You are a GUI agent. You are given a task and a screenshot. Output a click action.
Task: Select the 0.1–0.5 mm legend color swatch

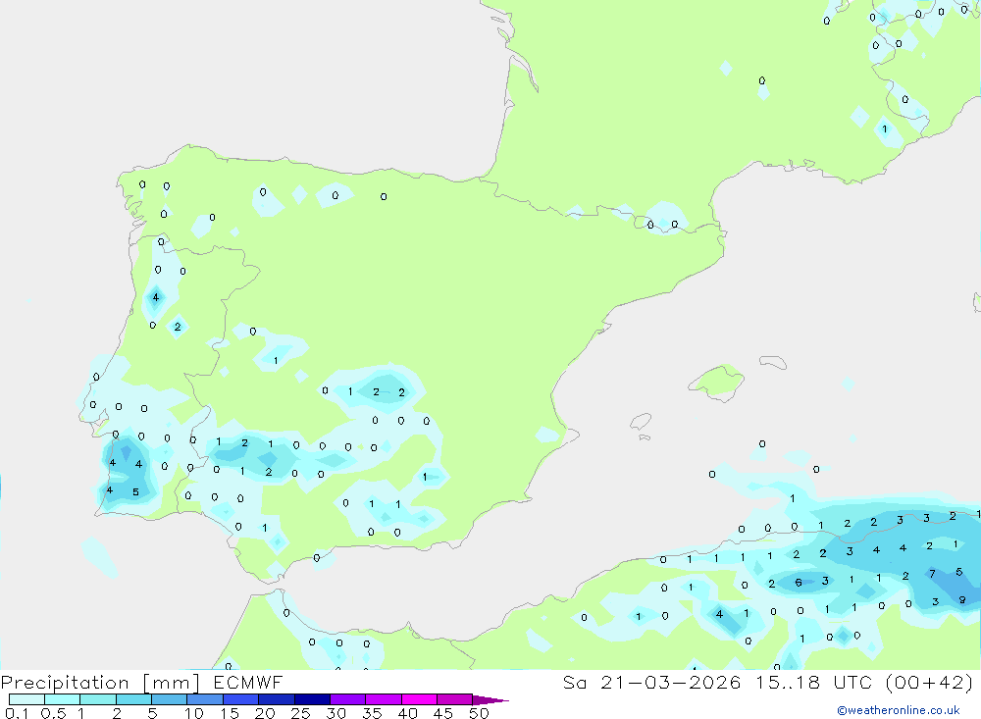click(x=26, y=699)
